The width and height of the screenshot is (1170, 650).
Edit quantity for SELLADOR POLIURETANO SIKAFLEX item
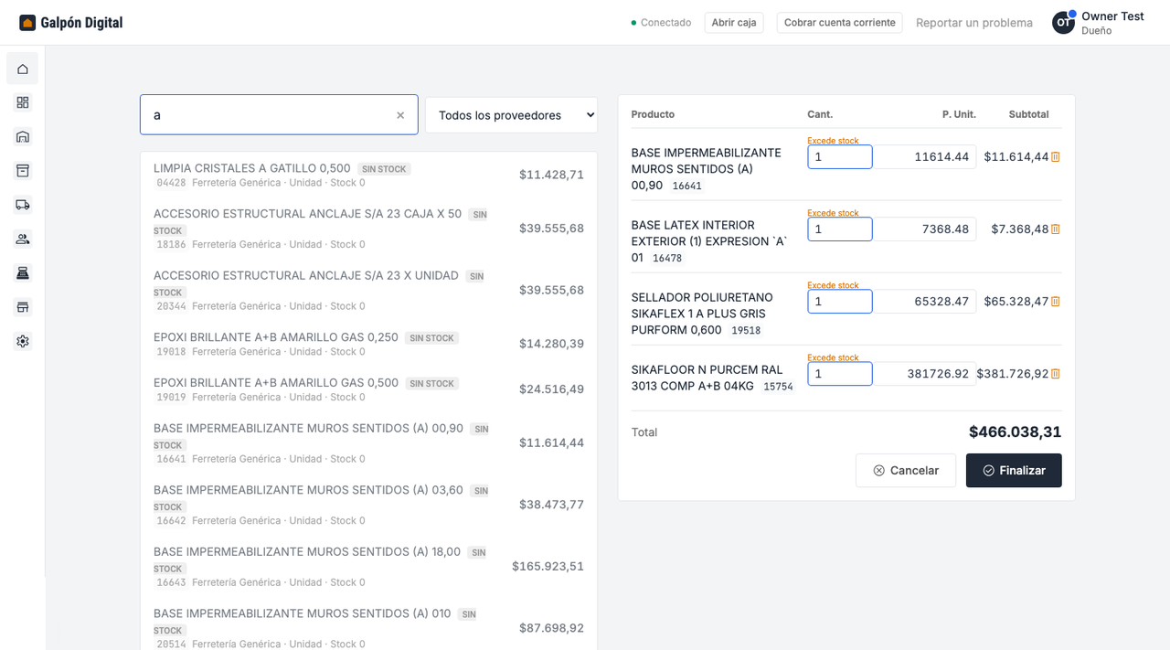[x=840, y=302]
